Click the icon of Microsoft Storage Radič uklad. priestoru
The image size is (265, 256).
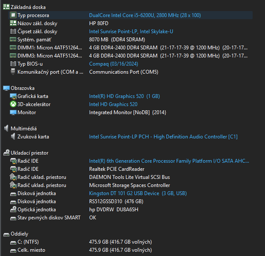[13, 185]
